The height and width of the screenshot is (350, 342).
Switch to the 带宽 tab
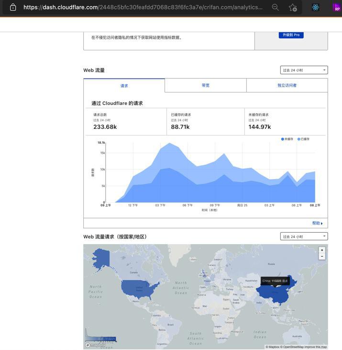click(x=206, y=85)
